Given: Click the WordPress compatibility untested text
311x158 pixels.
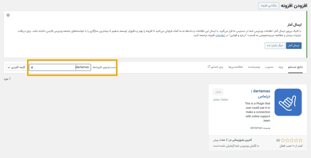Looking at the screenshot, I should (x=236, y=146).
